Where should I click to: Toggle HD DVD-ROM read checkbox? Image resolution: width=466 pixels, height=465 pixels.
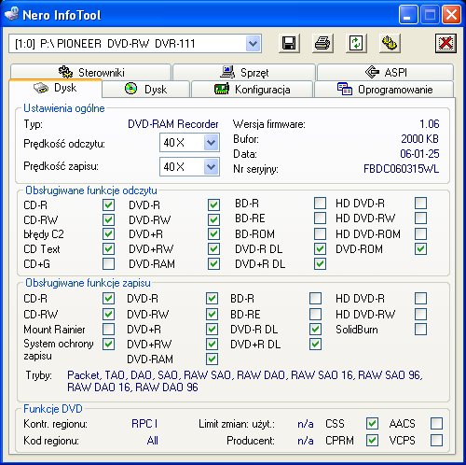pyautogui.click(x=420, y=234)
